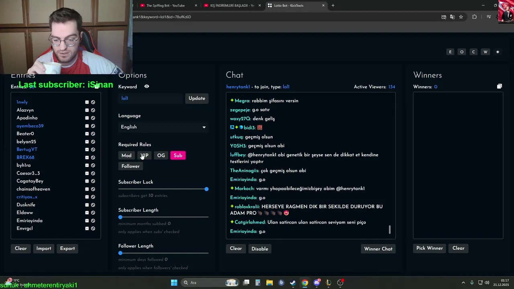The image size is (514, 289).
Task: Toggle the OG required role
Action: click(161, 155)
